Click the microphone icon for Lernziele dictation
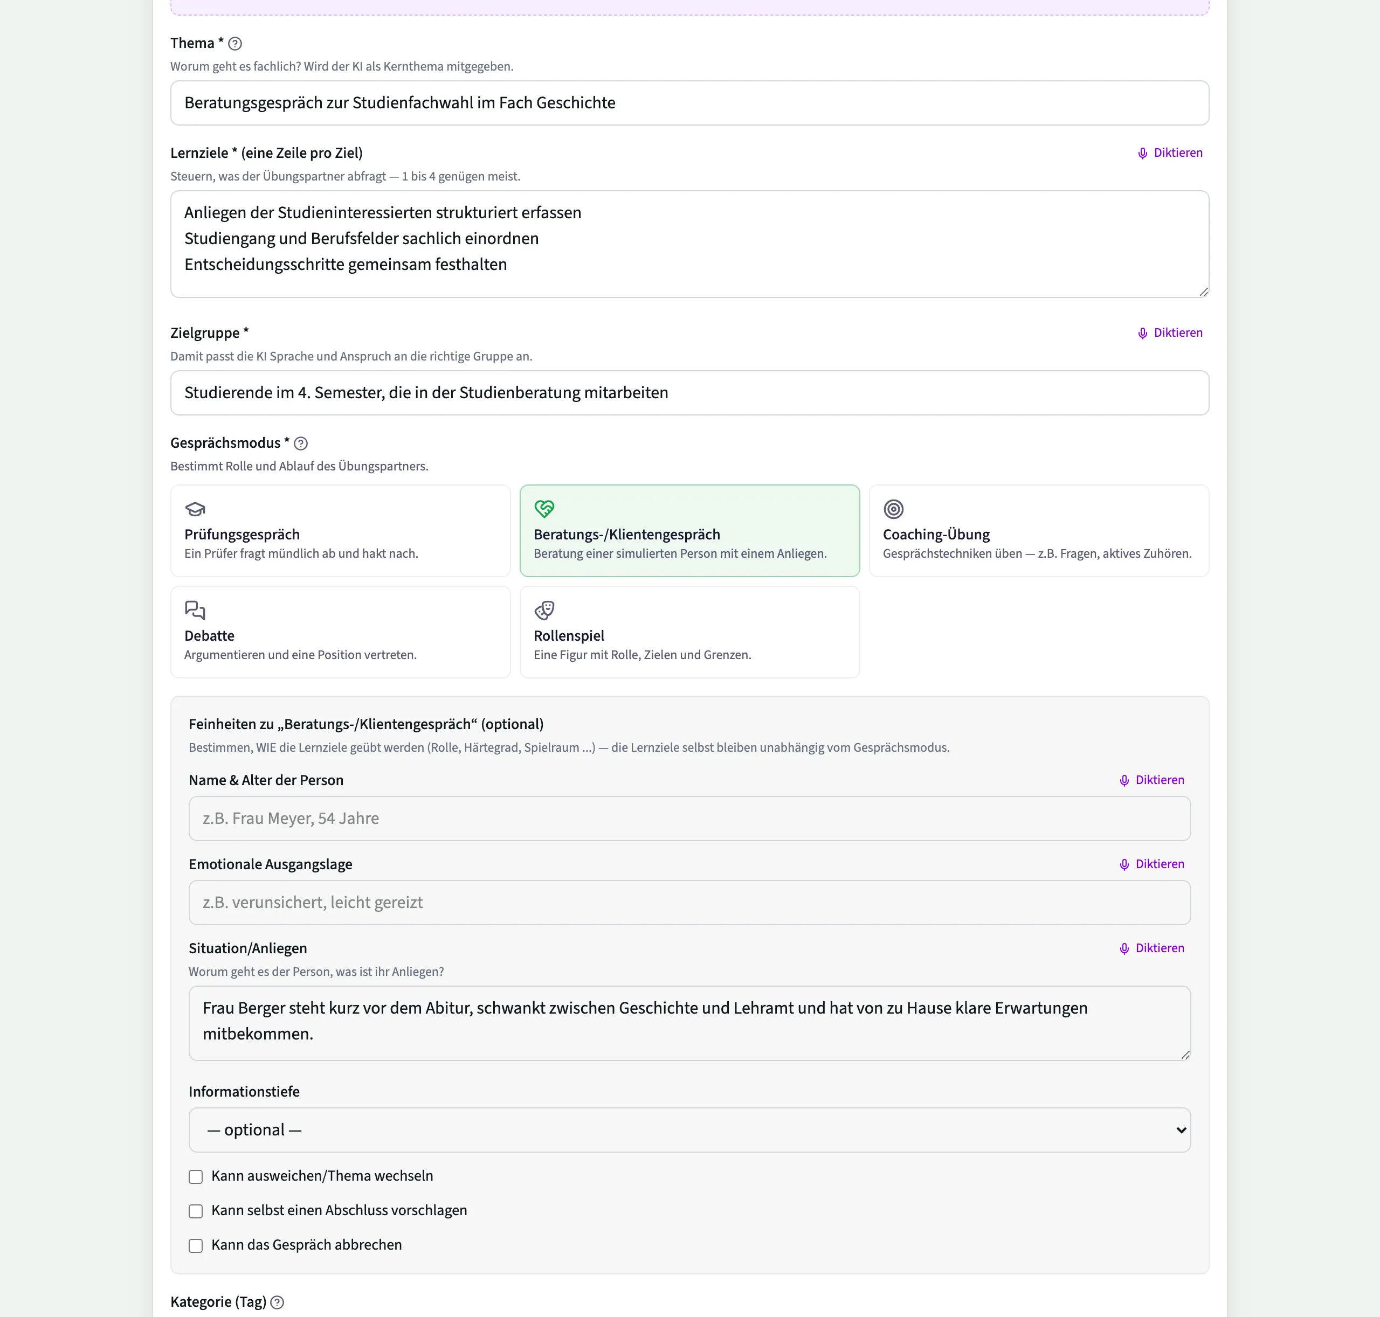The height and width of the screenshot is (1317, 1380). 1143,153
